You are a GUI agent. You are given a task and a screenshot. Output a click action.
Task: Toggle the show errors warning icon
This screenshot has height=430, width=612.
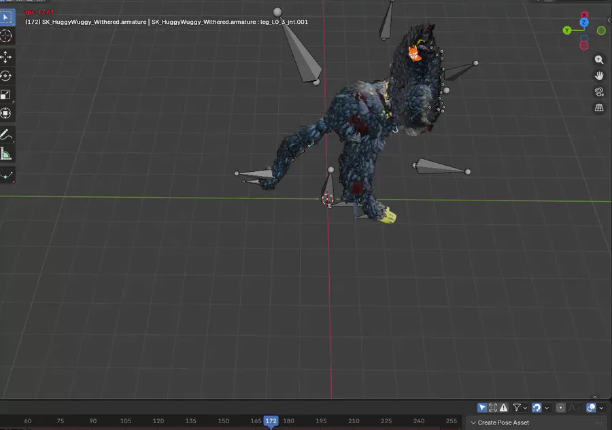coord(504,408)
